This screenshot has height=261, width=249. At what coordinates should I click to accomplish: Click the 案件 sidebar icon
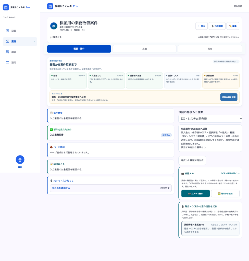point(7,42)
